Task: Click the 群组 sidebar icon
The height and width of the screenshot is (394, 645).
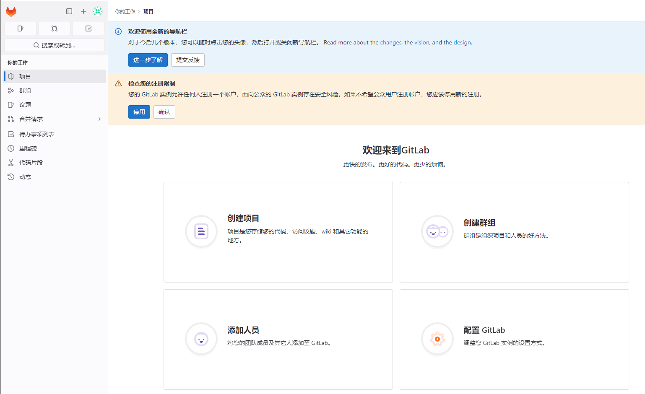Action: pyautogui.click(x=11, y=91)
